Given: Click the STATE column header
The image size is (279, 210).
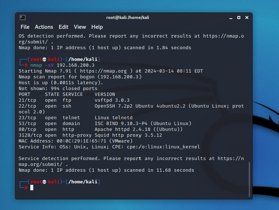Looking at the screenshot, I should tap(52, 94).
